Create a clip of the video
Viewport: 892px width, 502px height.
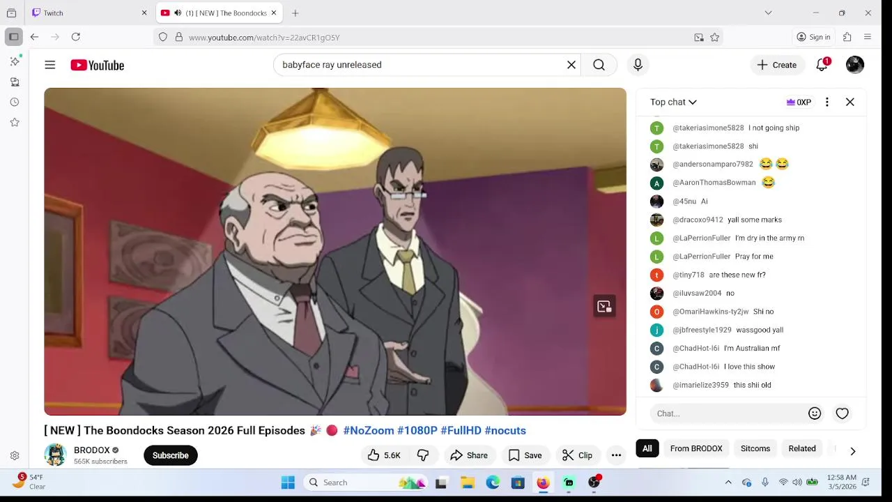(578, 455)
